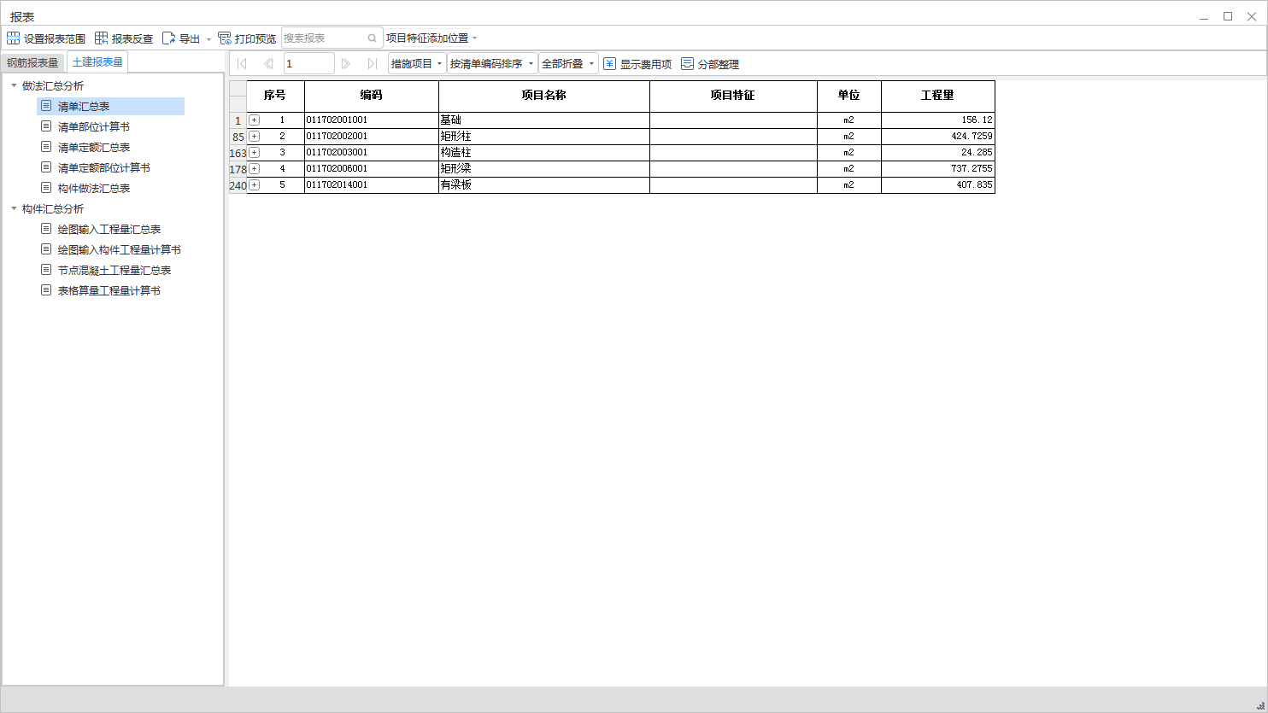Click the 报表反查 toolbar button
This screenshot has width=1268, height=713.
pyautogui.click(x=124, y=38)
